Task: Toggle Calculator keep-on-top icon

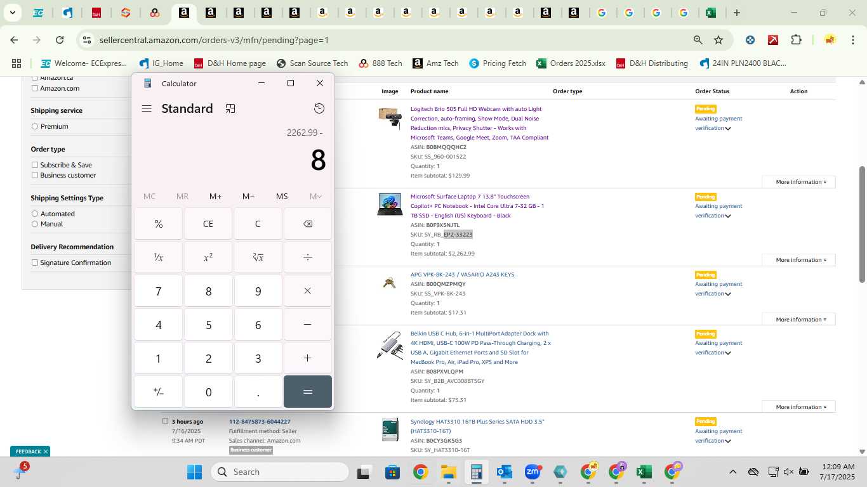Action: (x=230, y=108)
